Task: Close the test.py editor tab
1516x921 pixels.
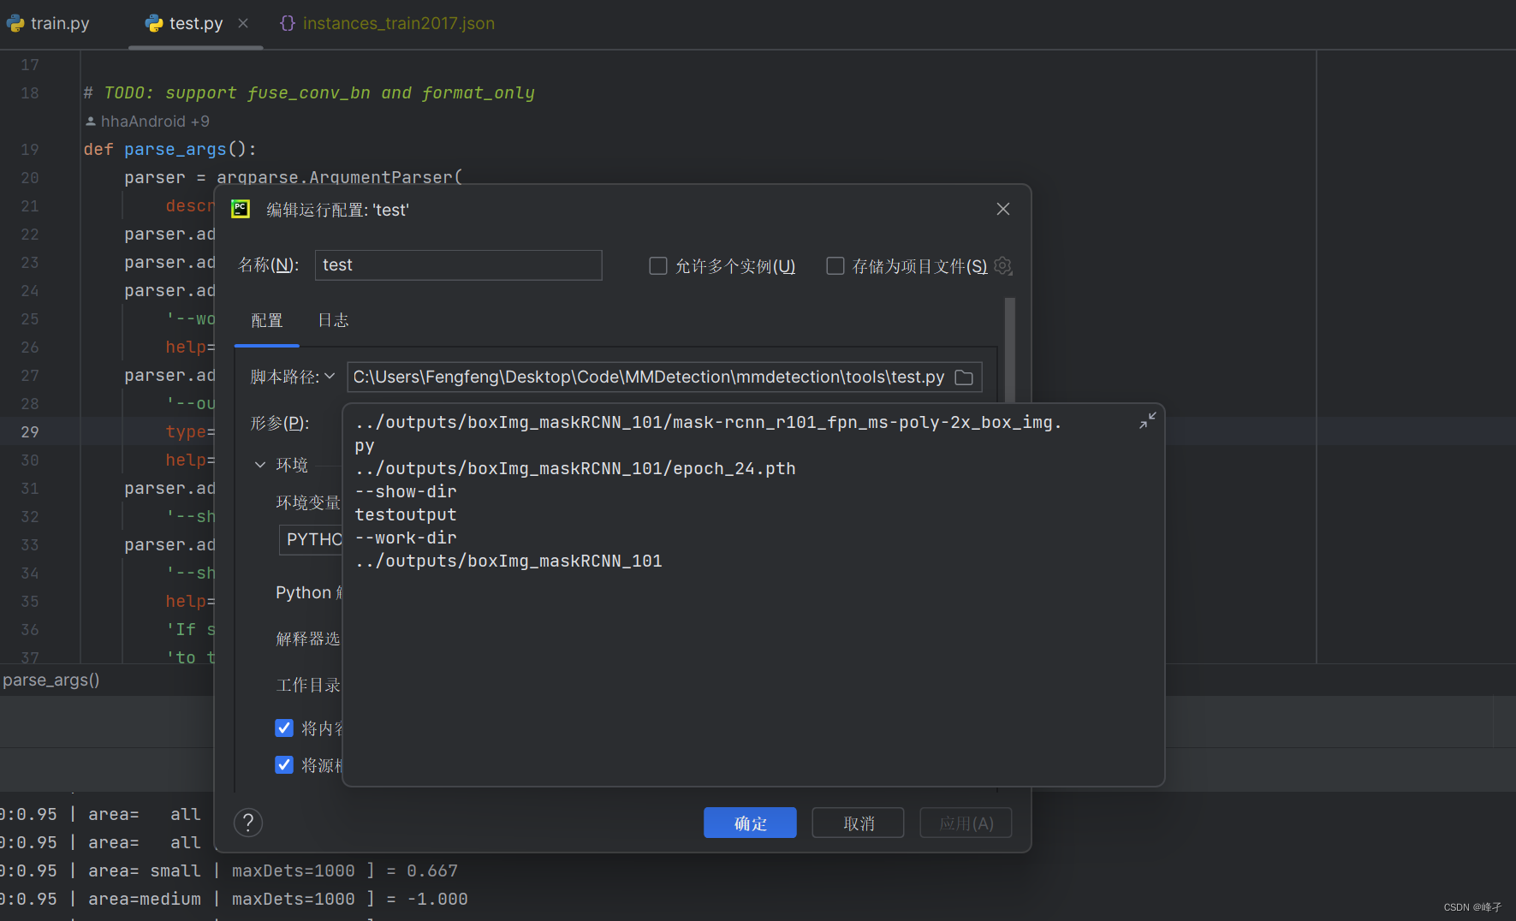Action: [243, 23]
